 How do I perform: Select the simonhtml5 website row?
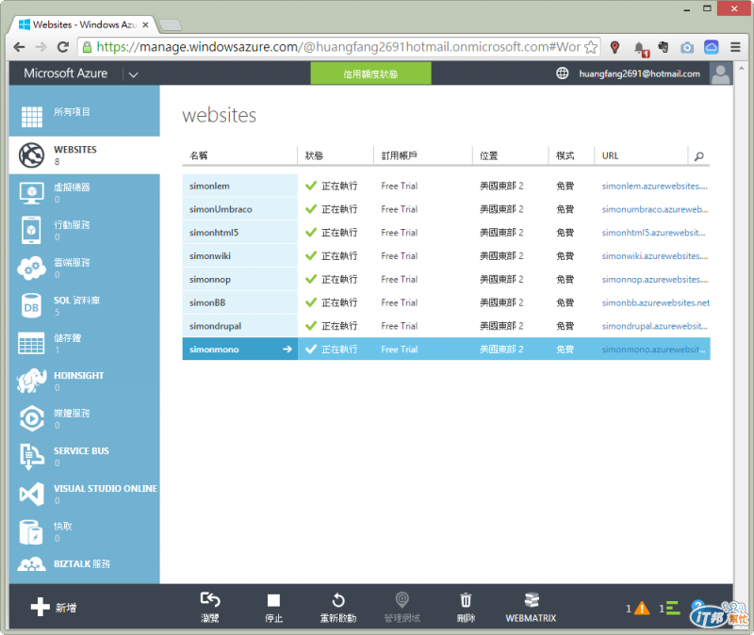446,233
